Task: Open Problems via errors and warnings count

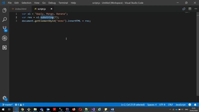Action: (x=19, y=105)
